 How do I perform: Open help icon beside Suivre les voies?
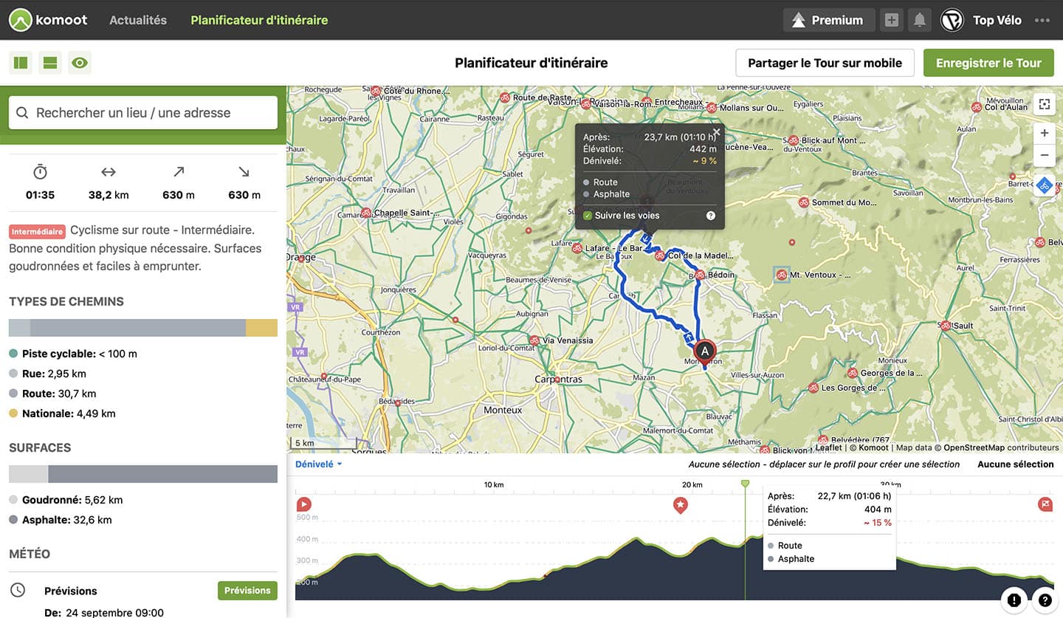(x=711, y=216)
